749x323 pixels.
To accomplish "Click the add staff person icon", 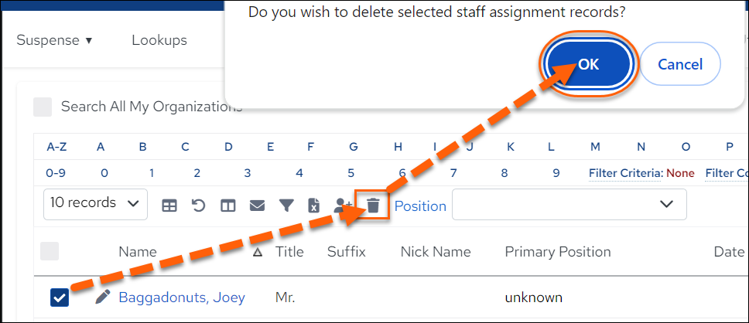I will [343, 206].
